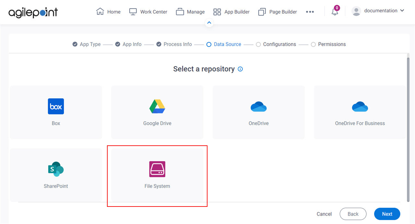
Task: Click the App Builder grid icon
Action: point(217,12)
